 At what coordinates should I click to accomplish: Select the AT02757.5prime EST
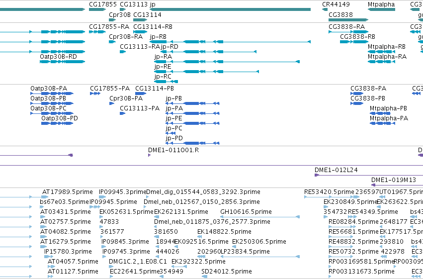point(44,227)
